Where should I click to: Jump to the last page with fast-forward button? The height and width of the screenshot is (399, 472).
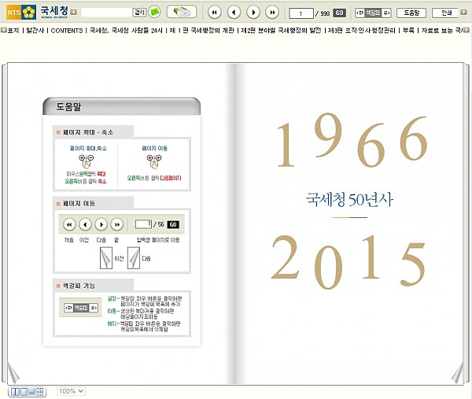click(272, 13)
